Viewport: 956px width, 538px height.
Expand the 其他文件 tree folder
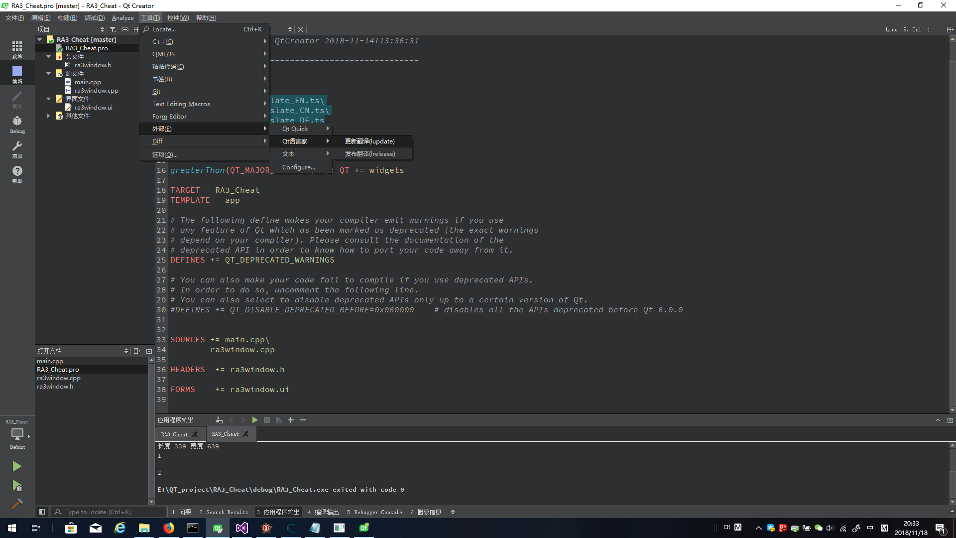pyautogui.click(x=48, y=116)
